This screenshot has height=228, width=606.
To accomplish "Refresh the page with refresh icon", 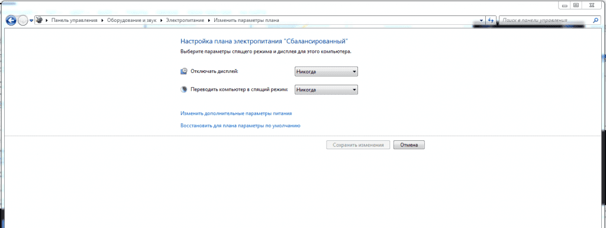I will point(491,20).
